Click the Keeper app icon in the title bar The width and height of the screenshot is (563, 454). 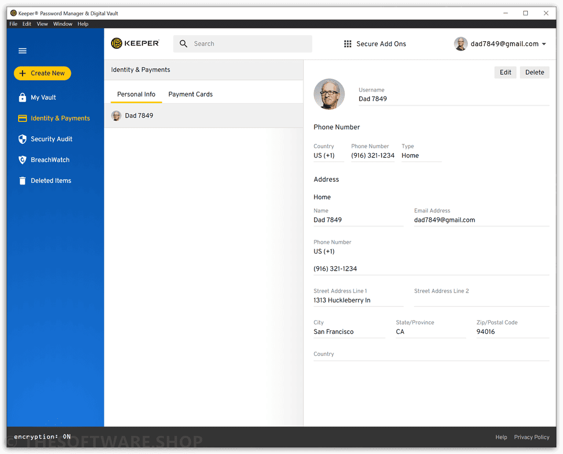coord(14,13)
